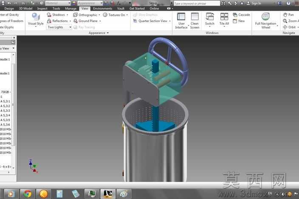Viewport: 299px width, 199px height.
Task: Click Center of Gravity button
Action: 9,15
